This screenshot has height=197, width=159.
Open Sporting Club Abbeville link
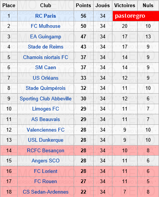point(45,99)
